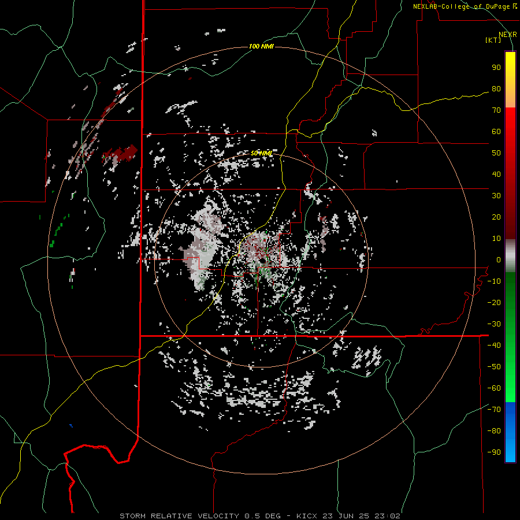Click the -30 value on the velocity scale
This screenshot has height=520, width=520.
(494, 324)
